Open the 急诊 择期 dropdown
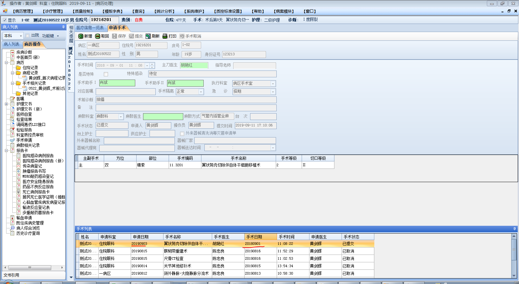The image size is (519, 284). pyautogui.click(x=273, y=92)
